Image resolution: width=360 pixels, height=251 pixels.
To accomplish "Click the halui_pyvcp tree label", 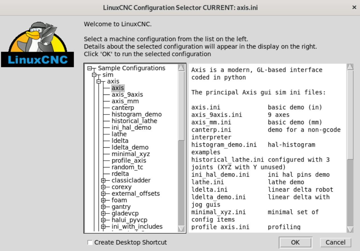I will tap(129, 220).
